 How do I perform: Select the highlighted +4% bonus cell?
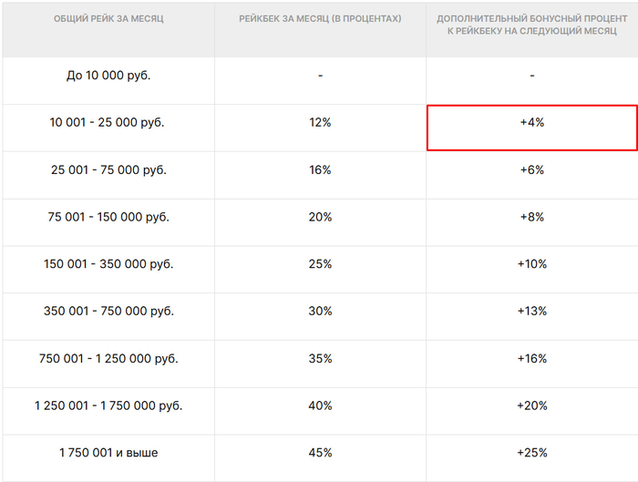click(532, 128)
